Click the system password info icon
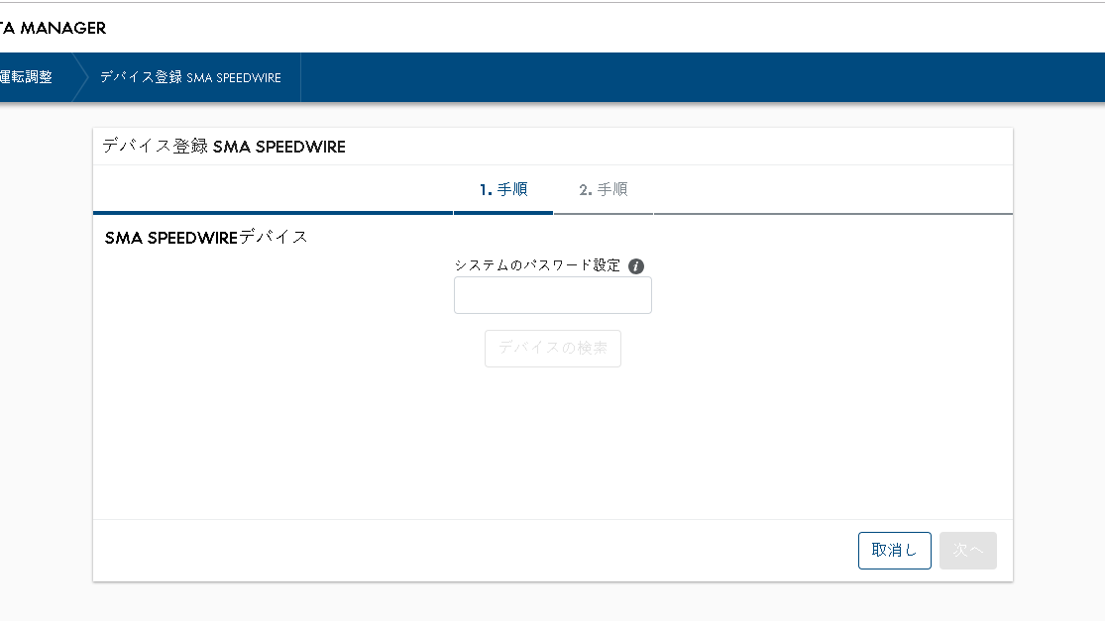1105x621 pixels. 636,266
